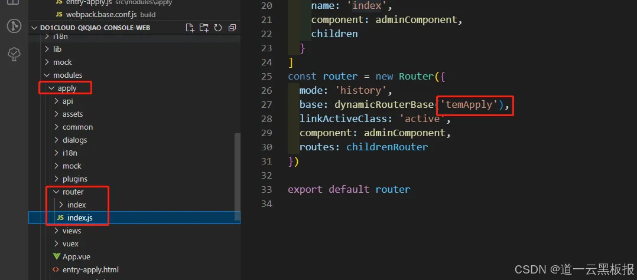637x280 pixels.
Task: Open the Source Control activity bar icon
Action: pyautogui.click(x=14, y=27)
